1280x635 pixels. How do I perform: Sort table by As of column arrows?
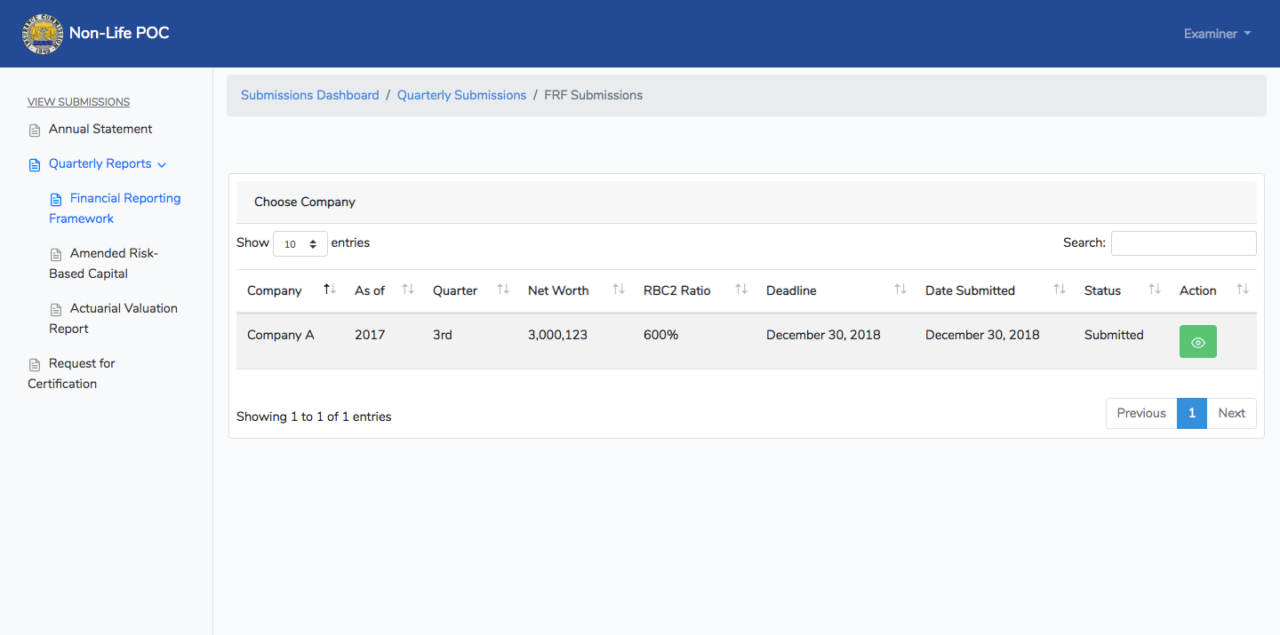click(408, 290)
